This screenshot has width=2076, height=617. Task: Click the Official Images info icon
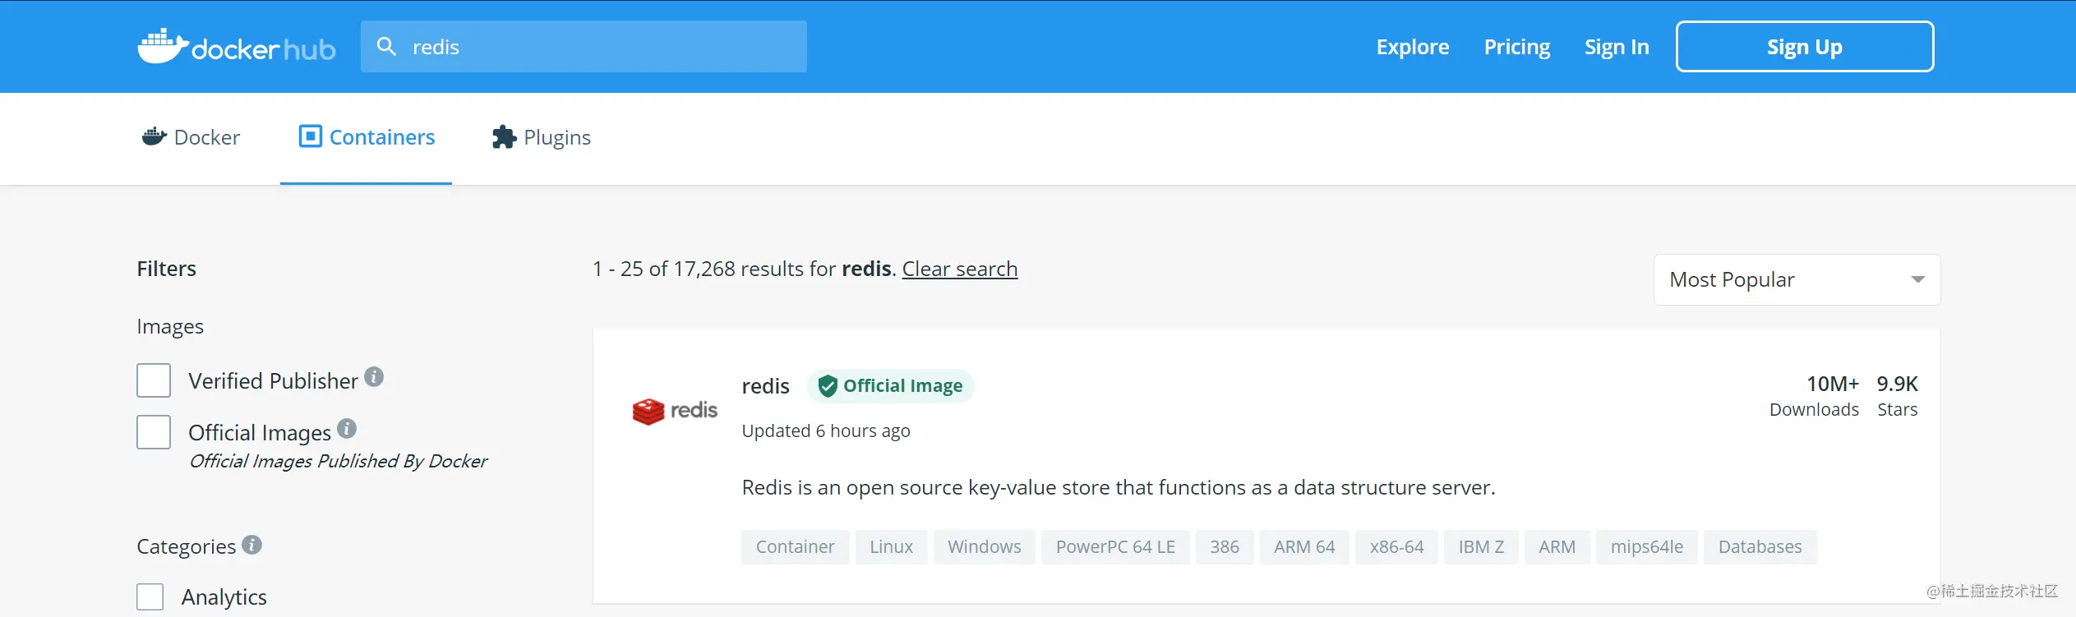pyautogui.click(x=347, y=428)
